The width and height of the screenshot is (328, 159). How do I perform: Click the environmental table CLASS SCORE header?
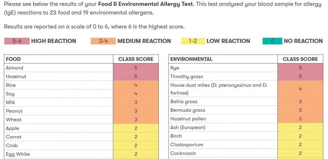[300, 59]
